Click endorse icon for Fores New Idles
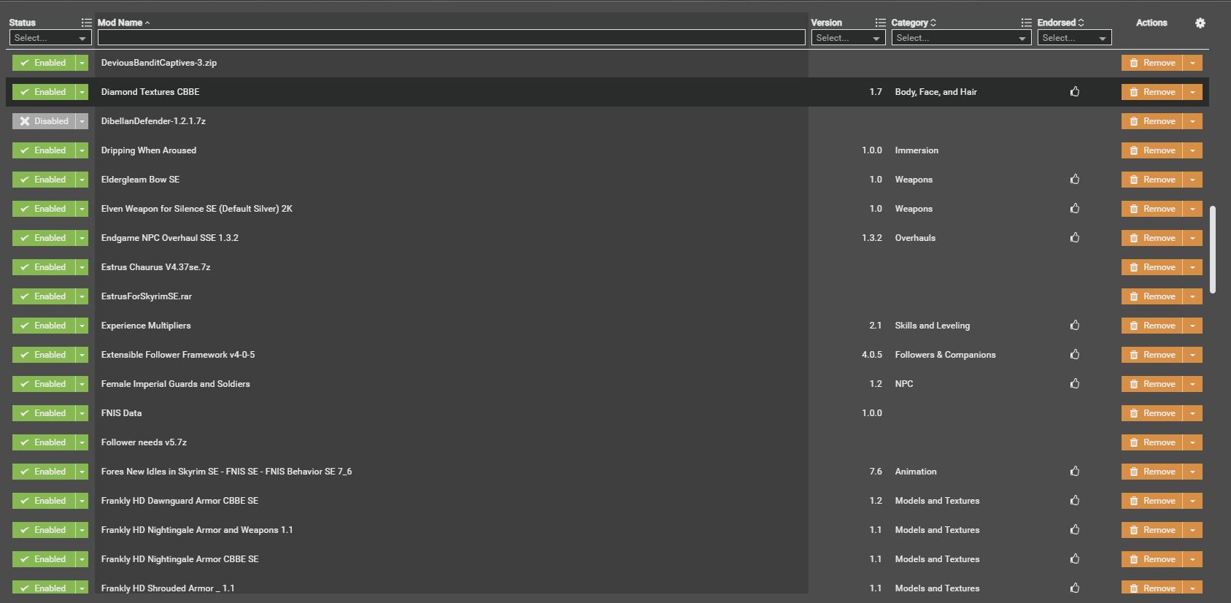The width and height of the screenshot is (1231, 603). point(1075,472)
